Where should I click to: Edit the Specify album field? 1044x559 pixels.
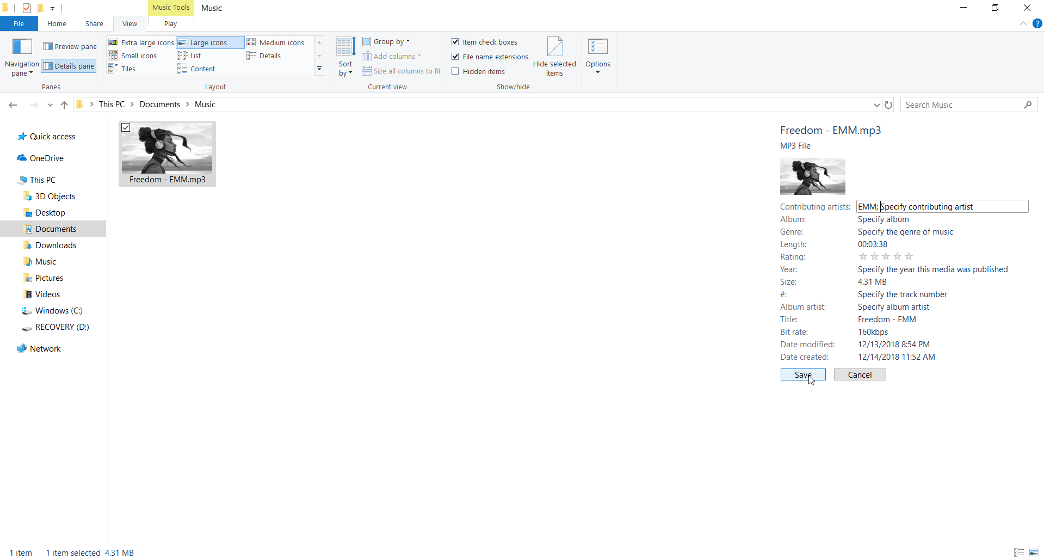coord(883,219)
